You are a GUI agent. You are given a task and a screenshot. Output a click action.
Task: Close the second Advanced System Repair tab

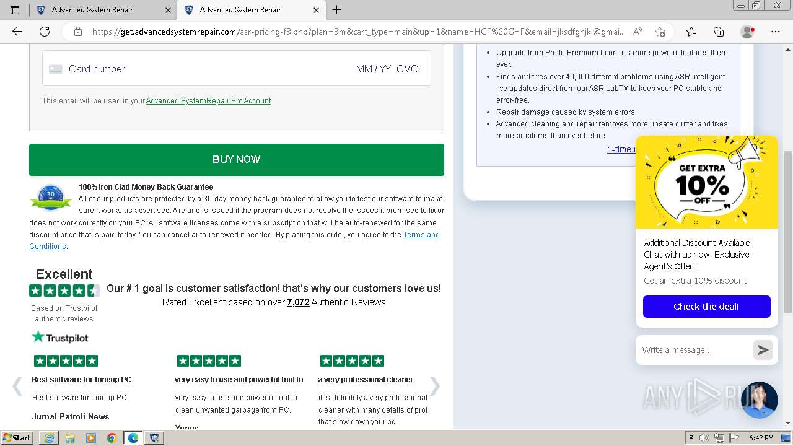click(x=316, y=10)
